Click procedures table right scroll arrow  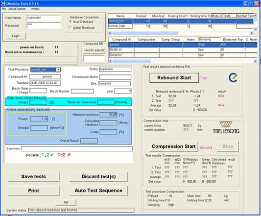coord(251,33)
